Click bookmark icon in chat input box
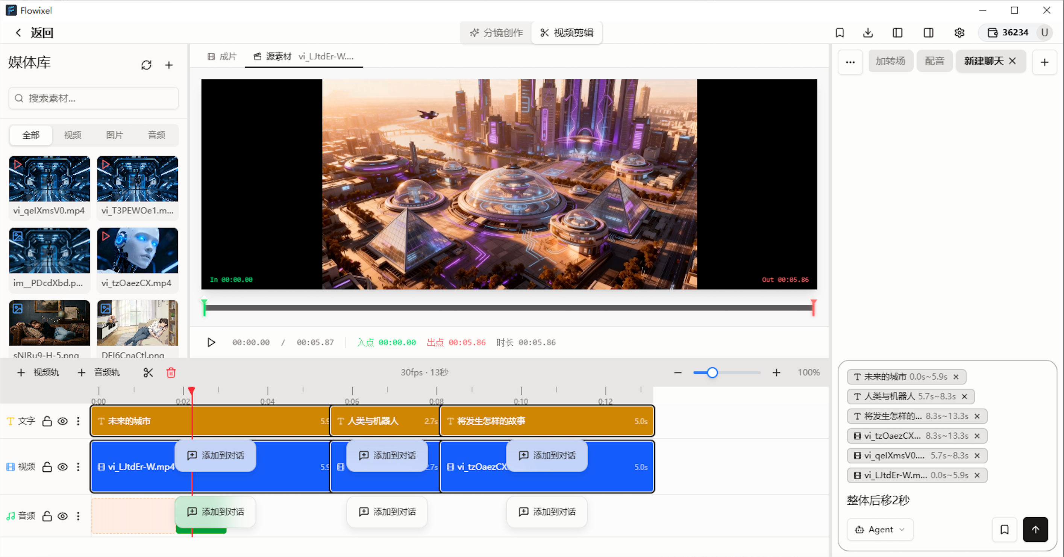 [1005, 529]
